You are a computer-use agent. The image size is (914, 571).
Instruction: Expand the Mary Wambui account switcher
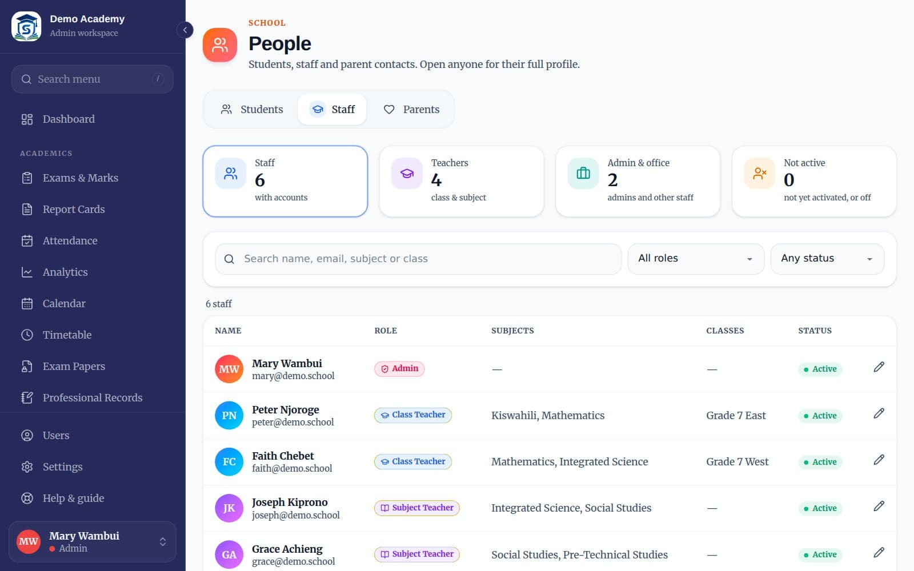click(x=93, y=542)
